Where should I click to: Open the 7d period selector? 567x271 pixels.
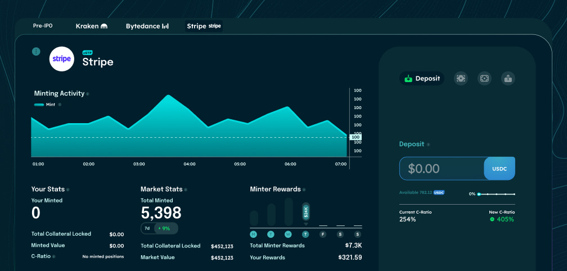pyautogui.click(x=147, y=228)
